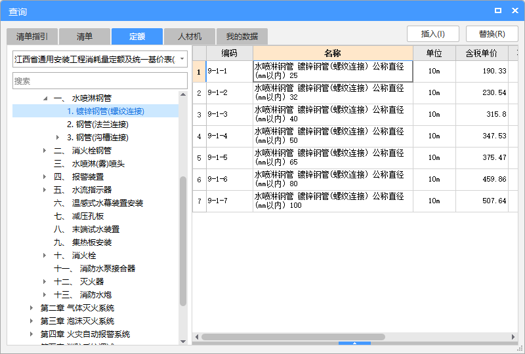Maximize the 查询 dialog window
The height and width of the screenshot is (354, 525).
click(498, 10)
